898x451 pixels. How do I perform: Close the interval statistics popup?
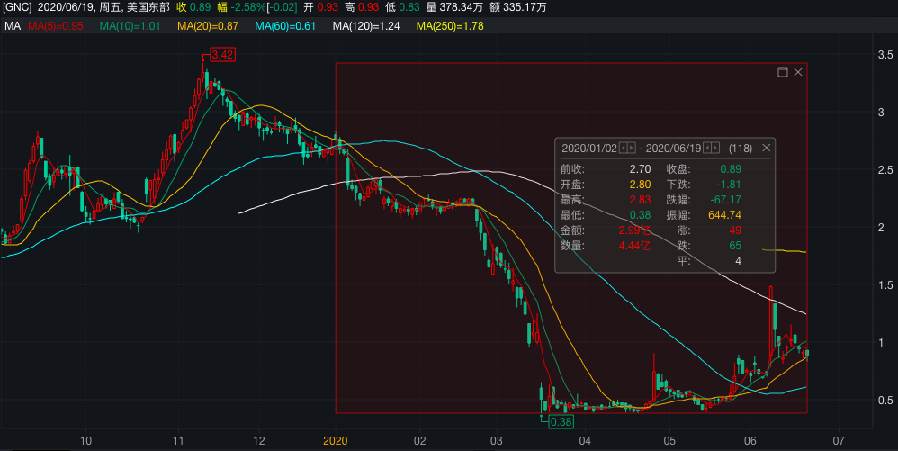click(x=766, y=148)
